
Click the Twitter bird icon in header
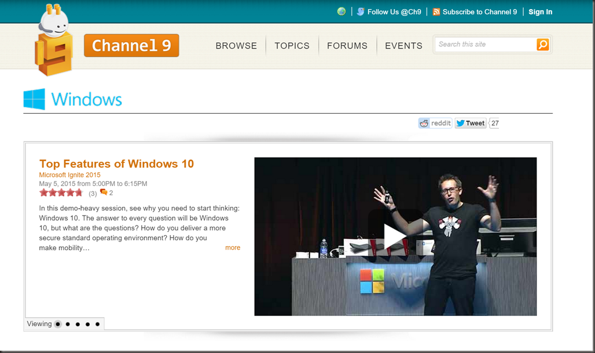coord(361,12)
